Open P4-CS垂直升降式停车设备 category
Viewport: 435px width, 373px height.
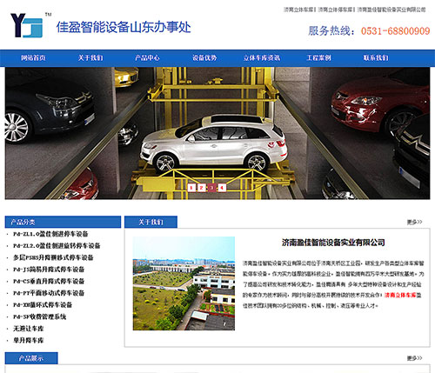(x=49, y=282)
